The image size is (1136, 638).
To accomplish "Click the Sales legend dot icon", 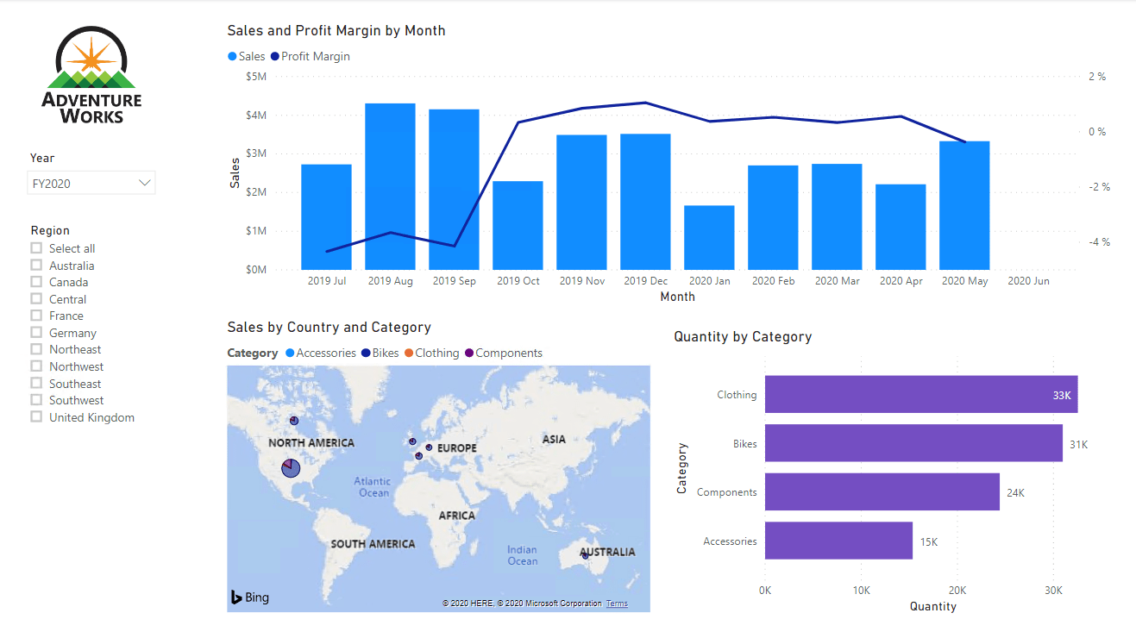I will click(x=232, y=57).
